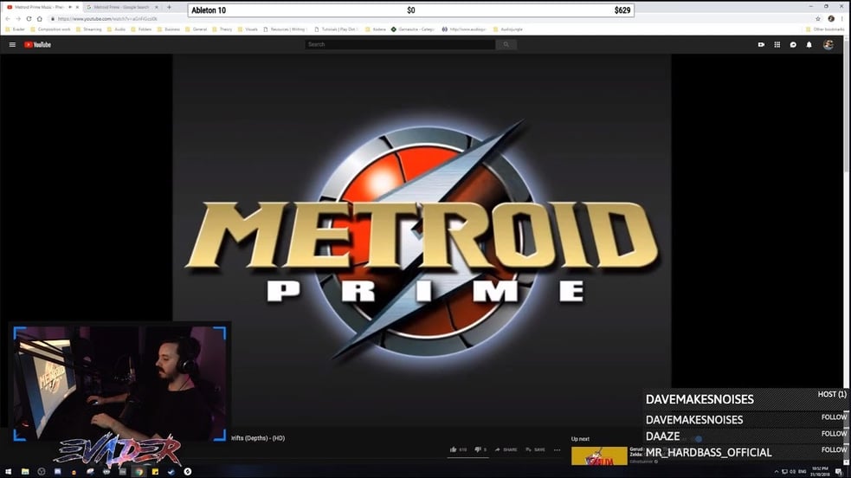The height and width of the screenshot is (478, 851).
Task: Open the YouTube account avatar menu
Action: click(828, 44)
